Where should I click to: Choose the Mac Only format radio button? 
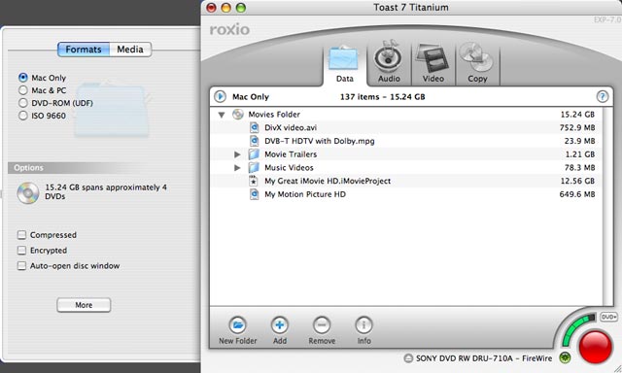pyautogui.click(x=23, y=78)
